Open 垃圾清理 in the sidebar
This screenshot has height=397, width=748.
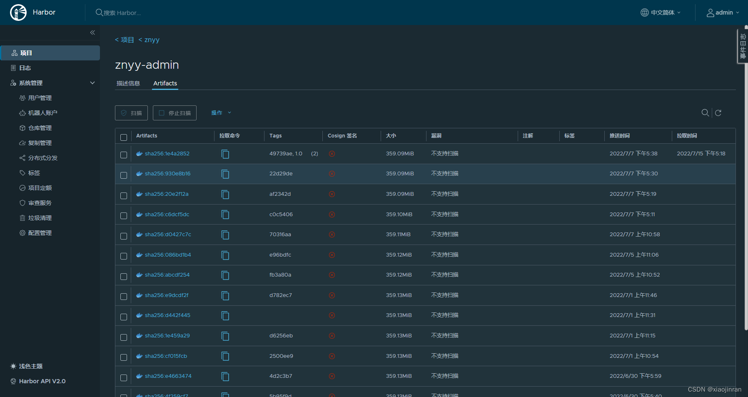pyautogui.click(x=40, y=218)
